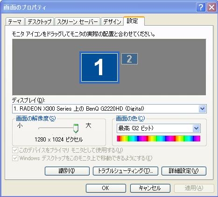Viewport: 218px width, 197px height.
Task: Click the 識別 identify button
Action: [67, 171]
